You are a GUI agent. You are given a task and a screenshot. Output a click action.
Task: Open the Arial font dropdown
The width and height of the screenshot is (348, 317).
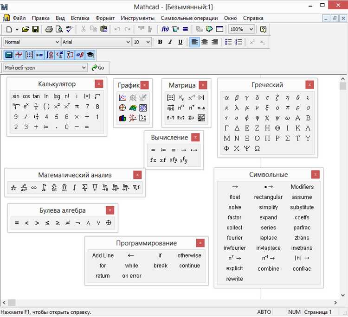(x=128, y=42)
